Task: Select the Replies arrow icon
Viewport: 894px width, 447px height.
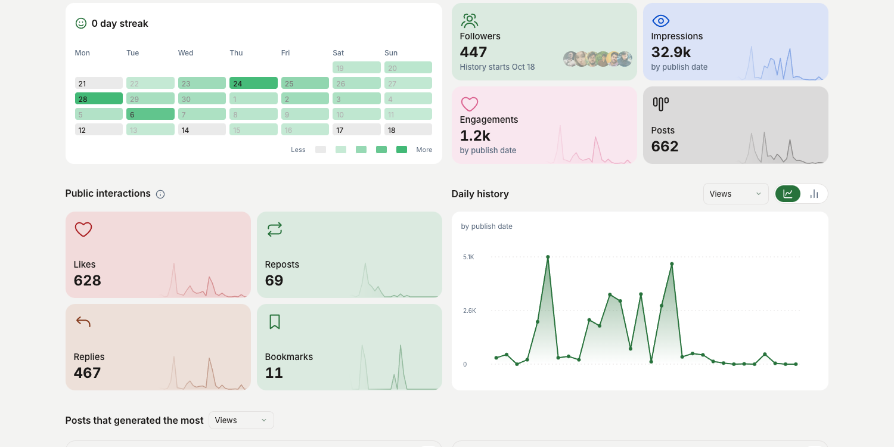Action: [83, 322]
